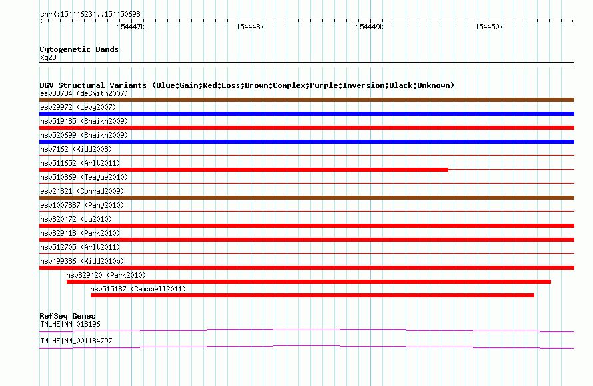Click the 154450k ruler tick label
Viewport: 593px width, 386px height.
(489, 27)
